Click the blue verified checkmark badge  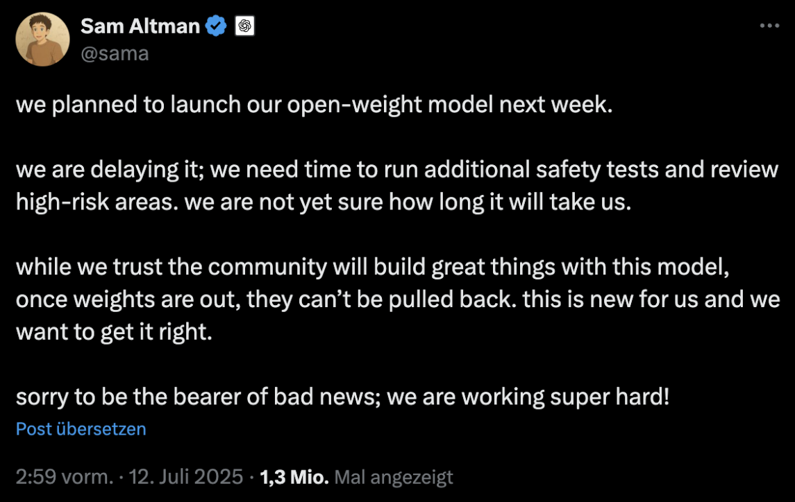216,26
